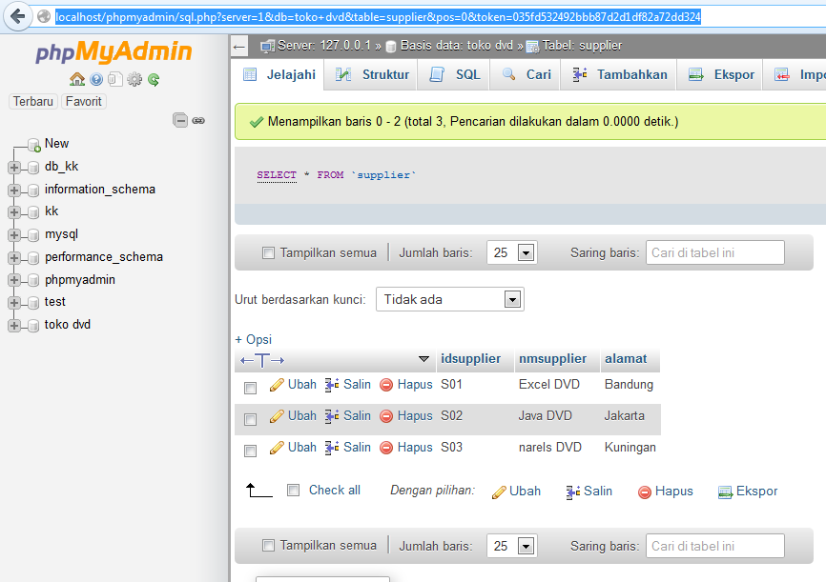Enable the Check all checkbox
826x582 pixels.
pyautogui.click(x=294, y=490)
